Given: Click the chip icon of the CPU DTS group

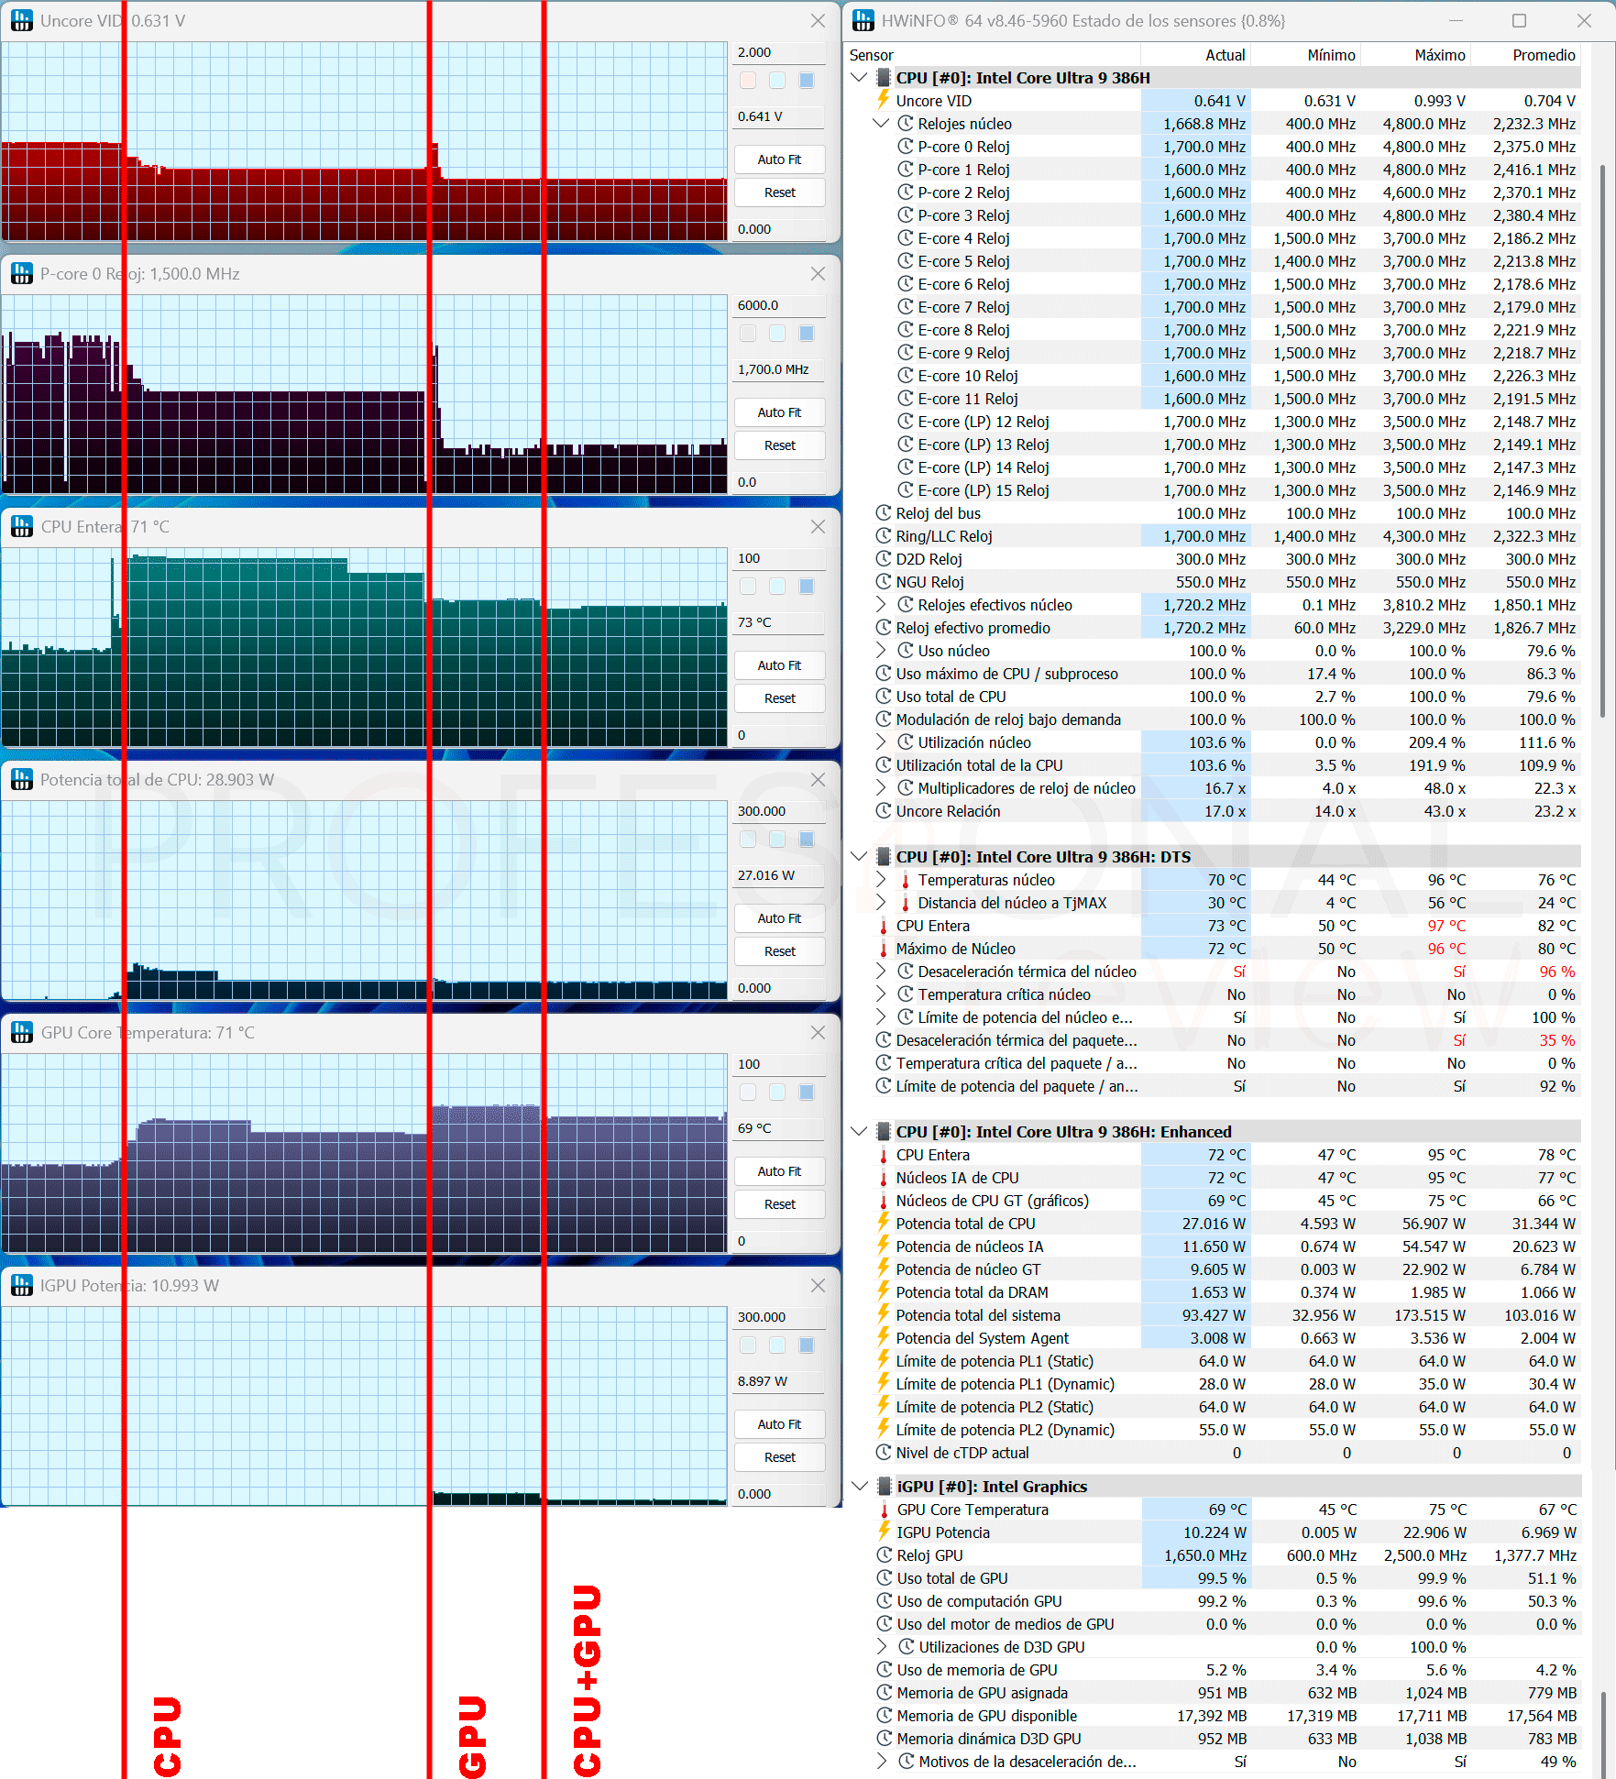Looking at the screenshot, I should point(884,856).
